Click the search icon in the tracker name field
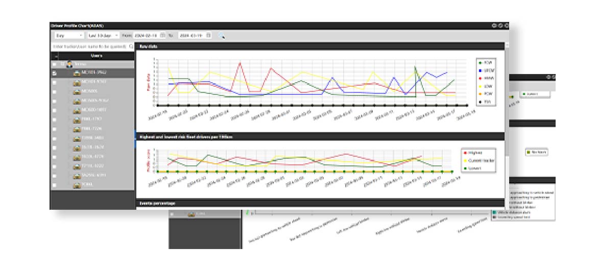Screen dimensions: 598x270 click(x=131, y=46)
